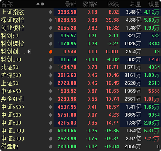Click the current volume 4.12万
This screenshot has height=151, width=161.
(152, 12)
